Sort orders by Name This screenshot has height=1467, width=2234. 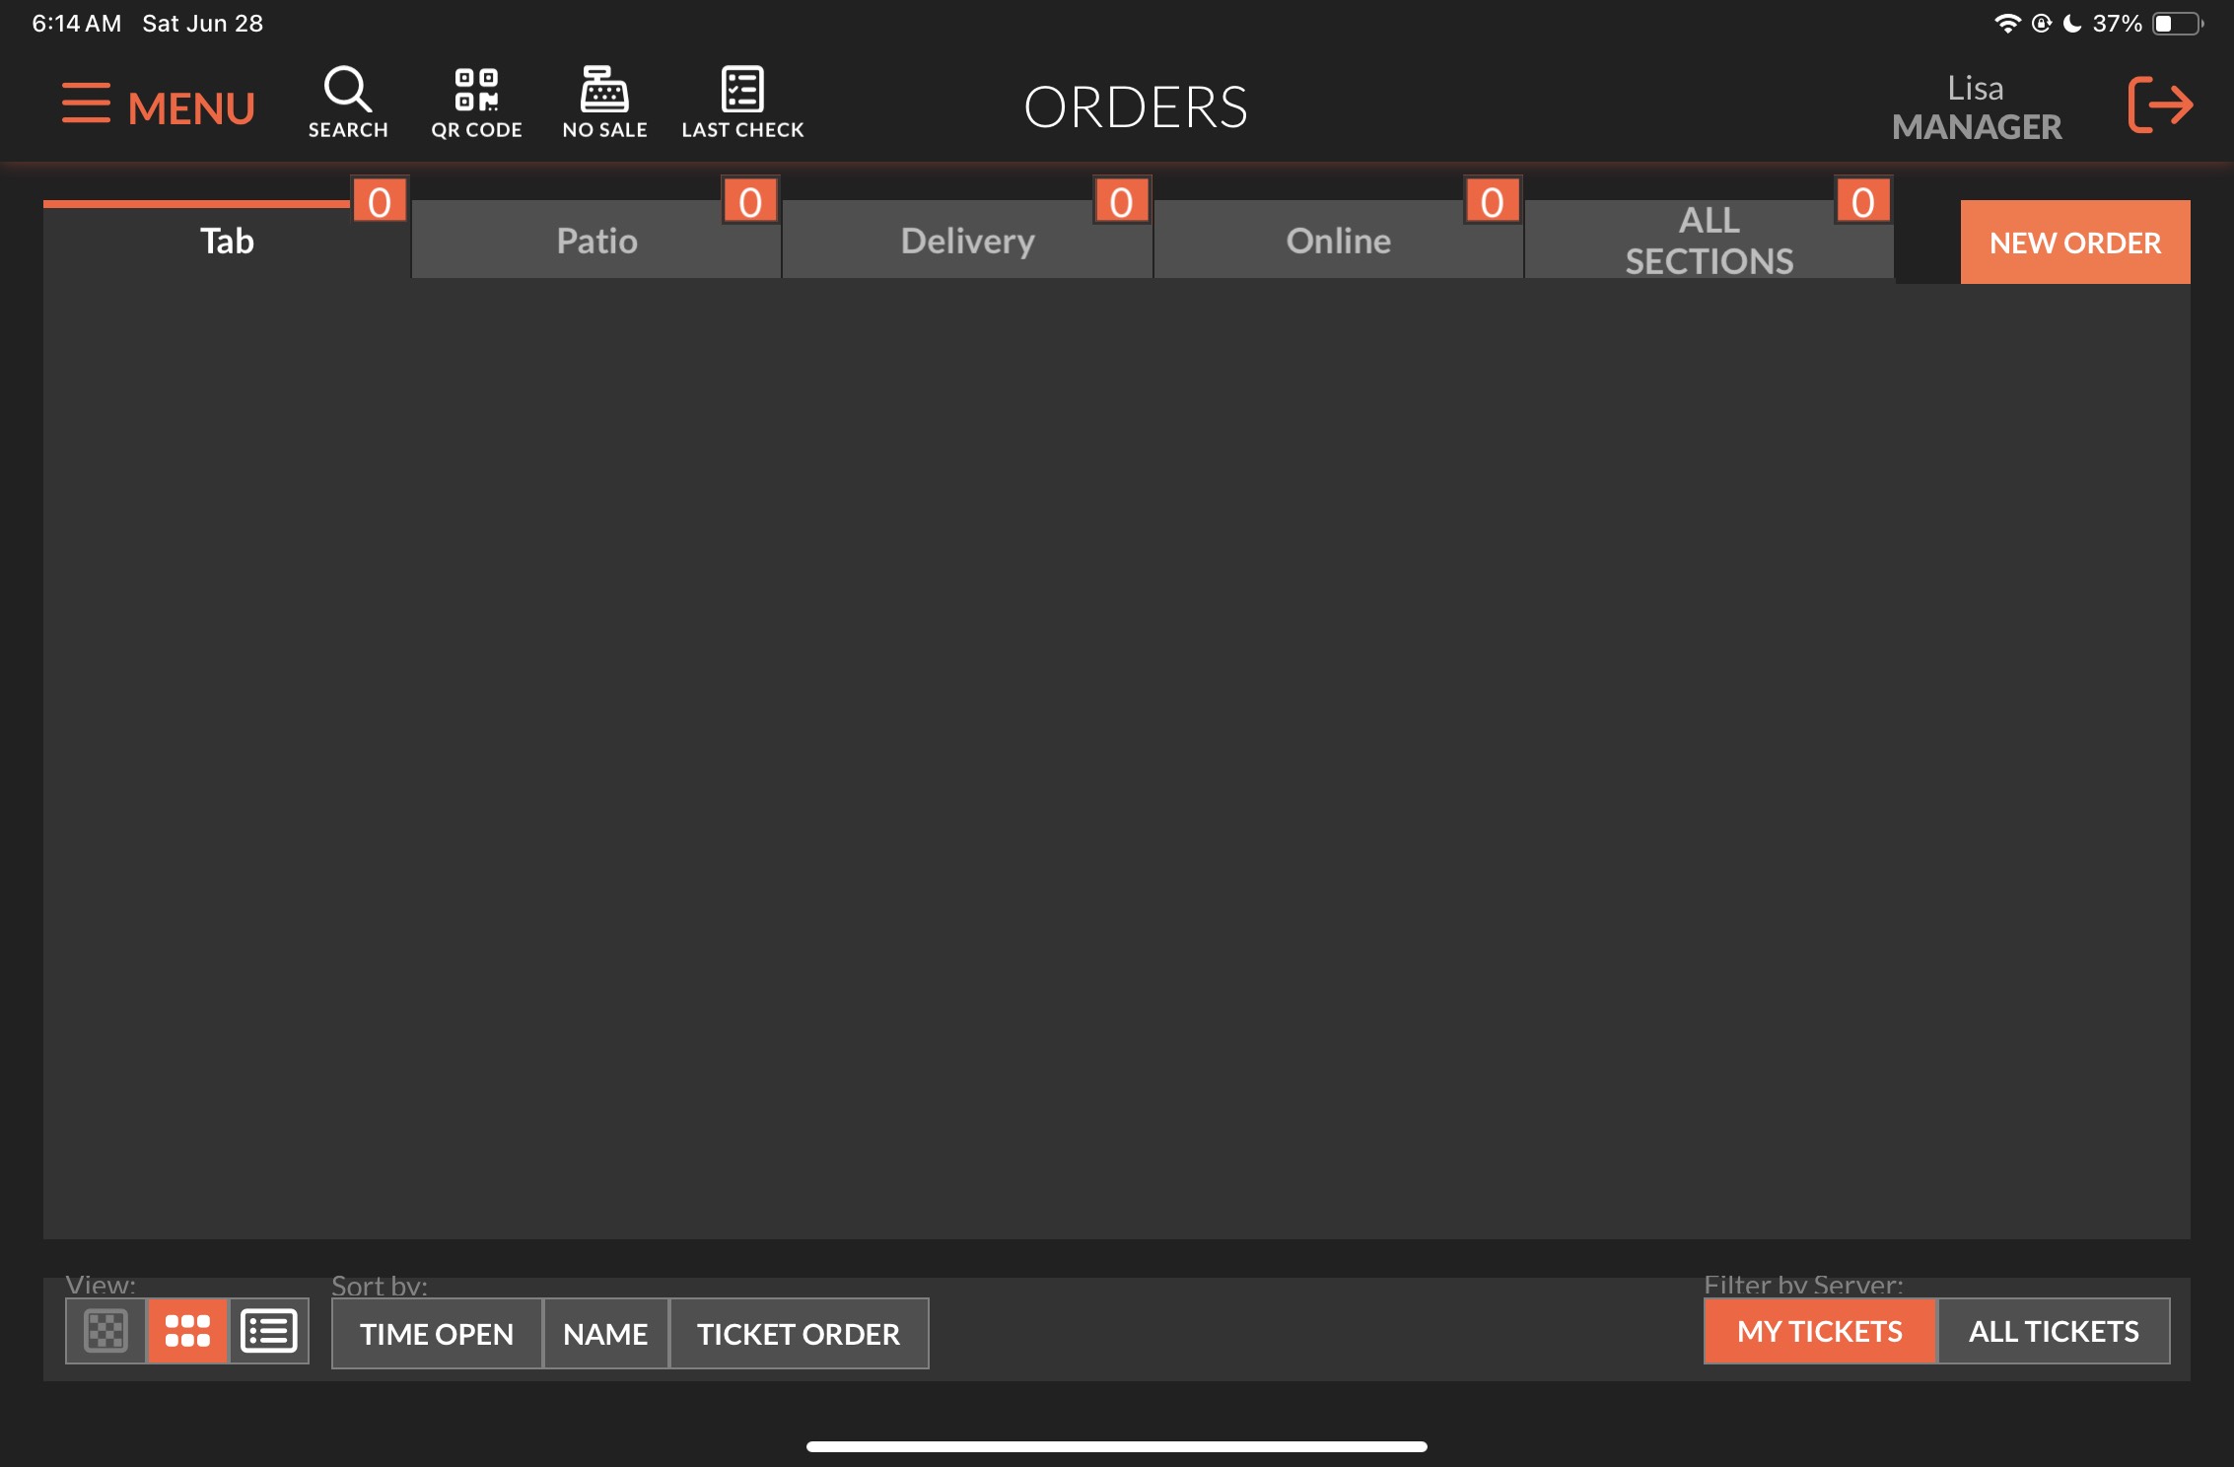click(605, 1334)
